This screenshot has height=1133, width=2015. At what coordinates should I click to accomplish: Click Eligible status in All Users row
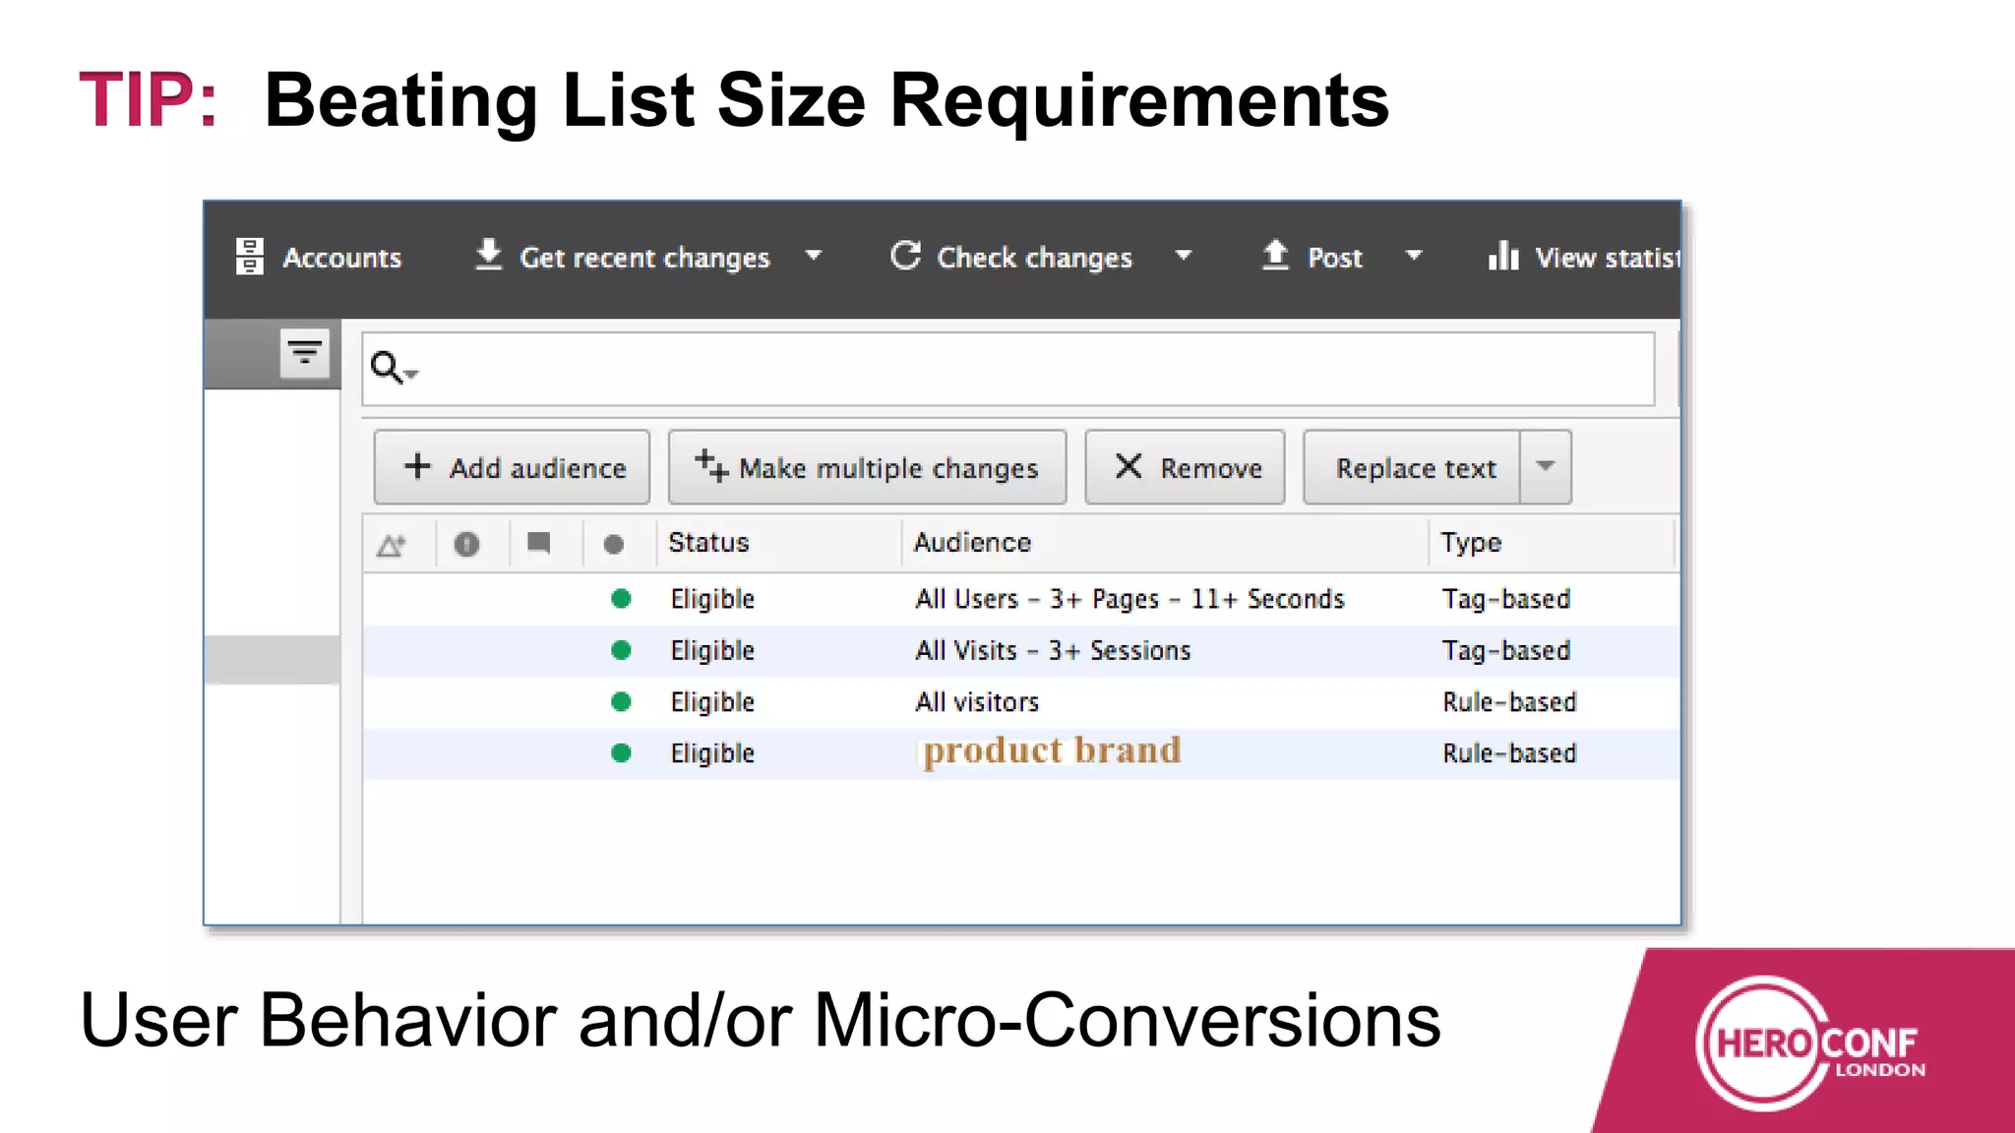point(712,599)
